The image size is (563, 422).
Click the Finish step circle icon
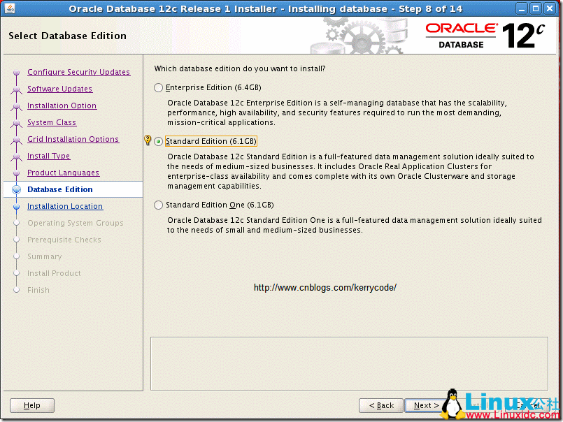[x=15, y=290]
